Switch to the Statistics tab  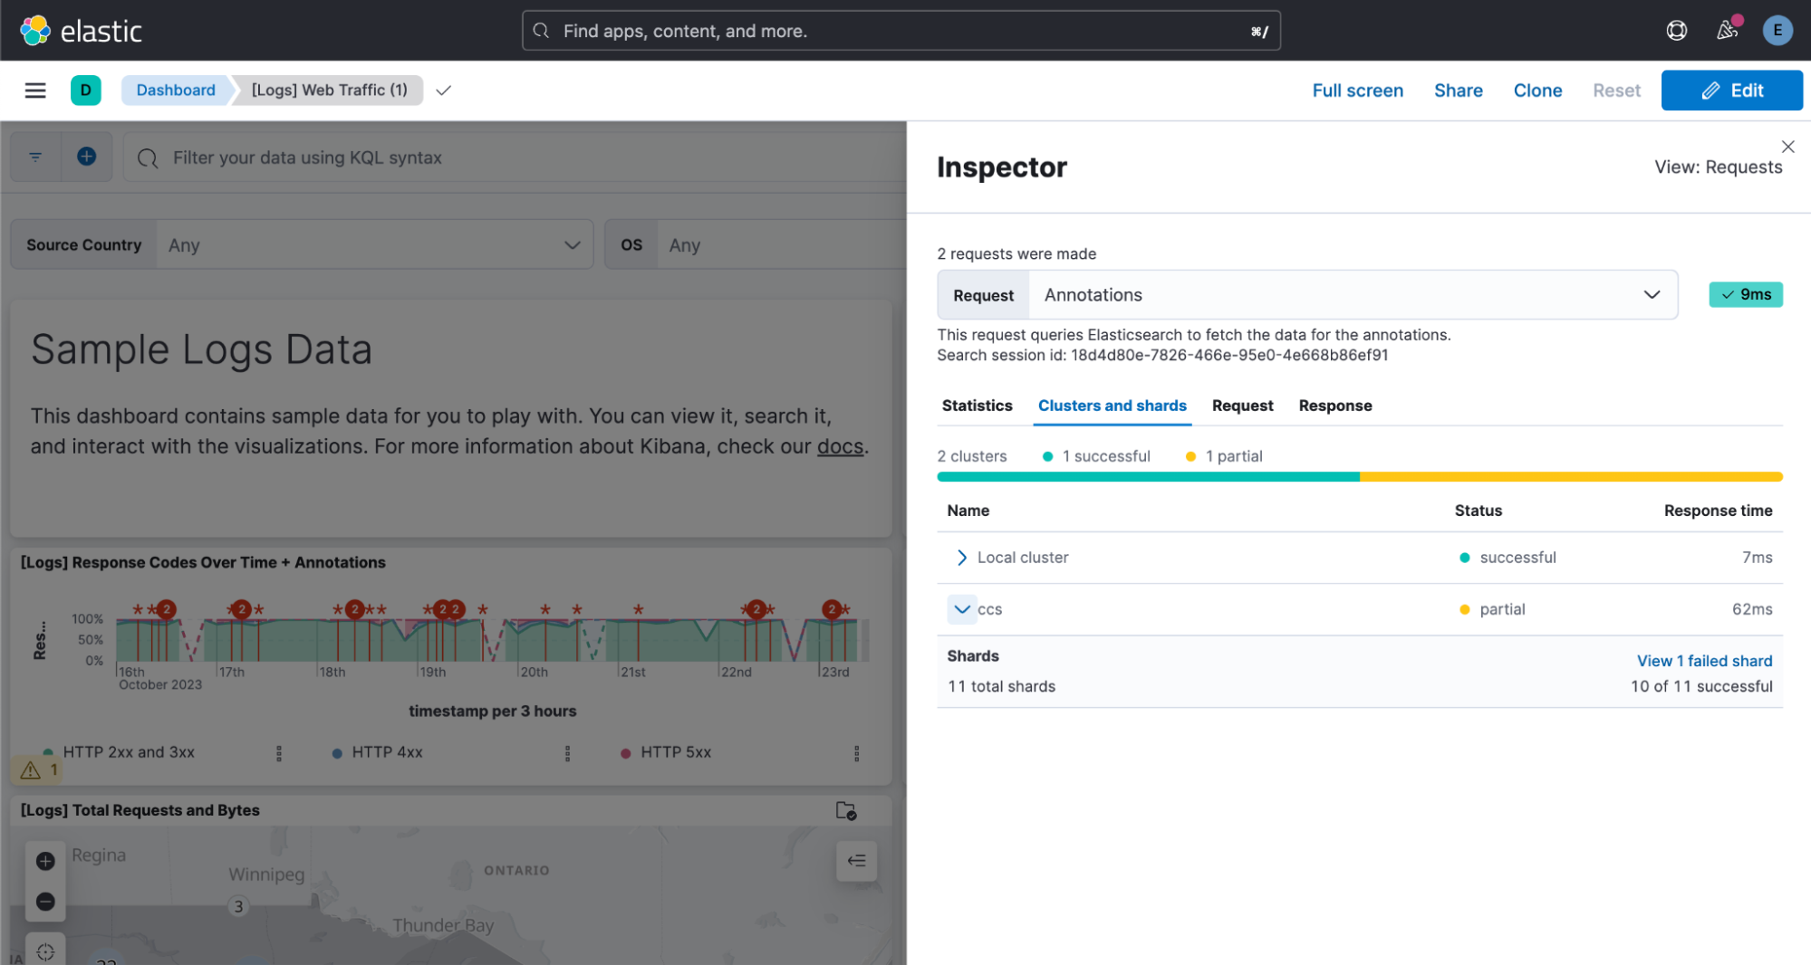[x=977, y=406]
